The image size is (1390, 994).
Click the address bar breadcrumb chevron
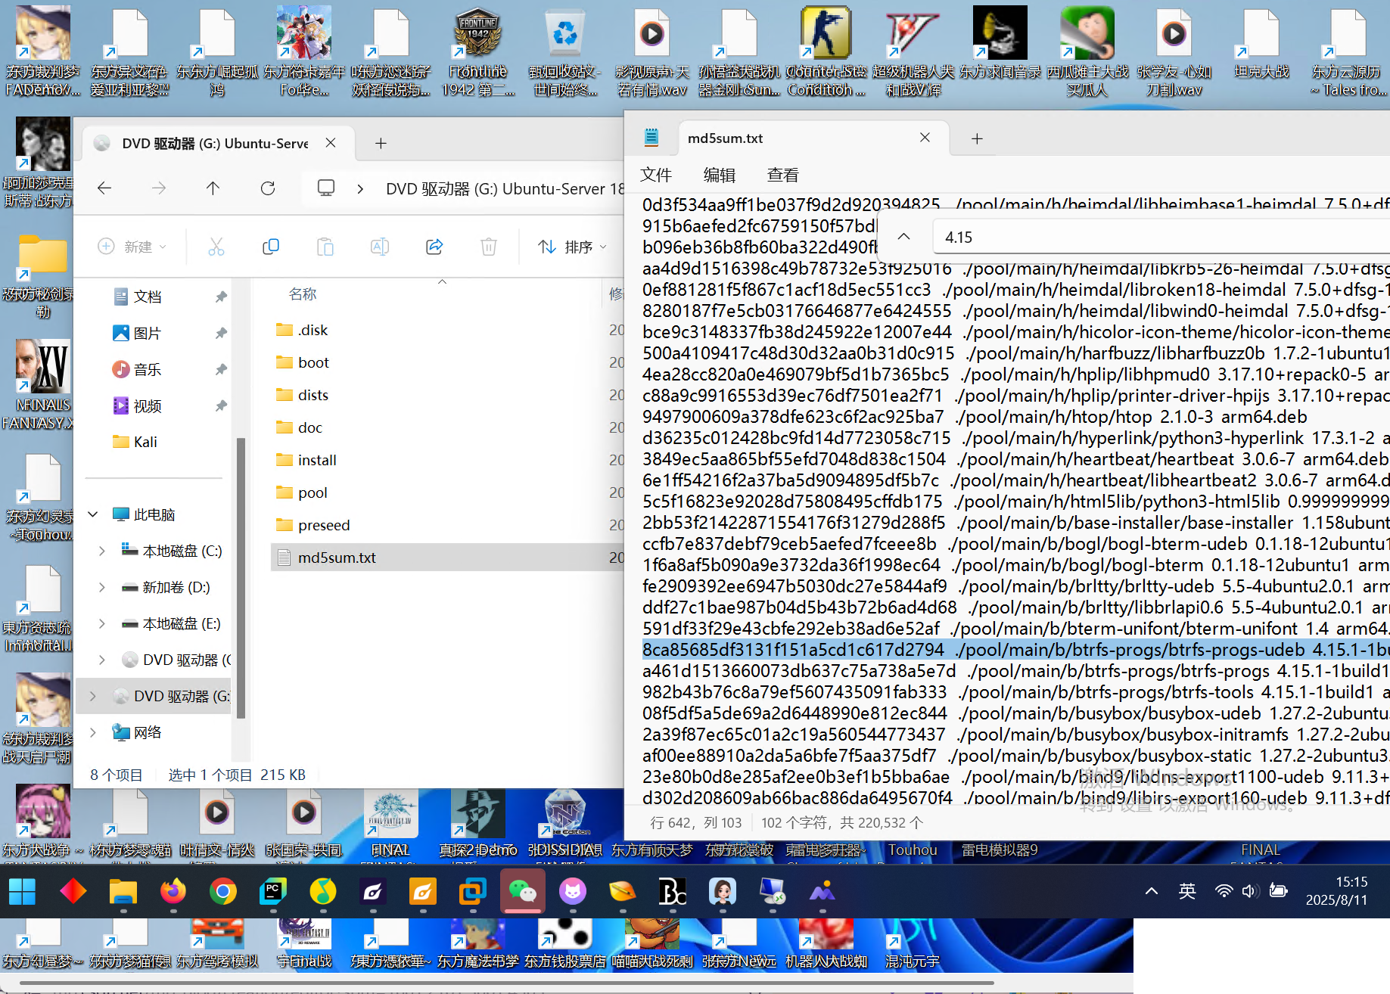pos(360,188)
